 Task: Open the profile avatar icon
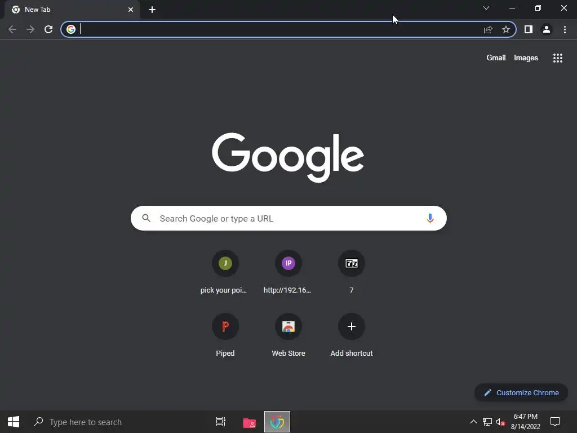pyautogui.click(x=547, y=29)
